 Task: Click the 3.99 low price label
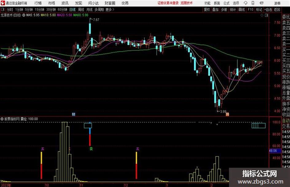click(x=223, y=112)
